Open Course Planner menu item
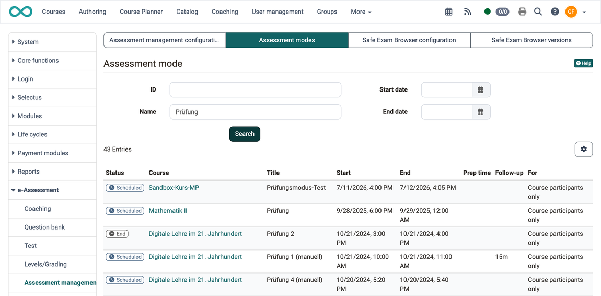The height and width of the screenshot is (296, 601). (x=141, y=12)
